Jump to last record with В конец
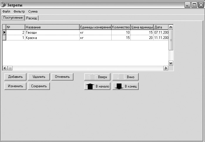 point(125,86)
